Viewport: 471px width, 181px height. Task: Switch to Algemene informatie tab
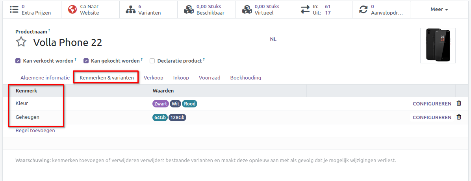click(x=45, y=78)
